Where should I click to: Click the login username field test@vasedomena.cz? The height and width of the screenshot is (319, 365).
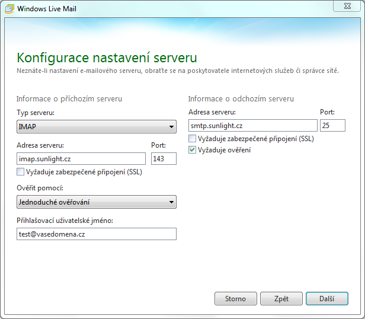pyautogui.click(x=97, y=234)
